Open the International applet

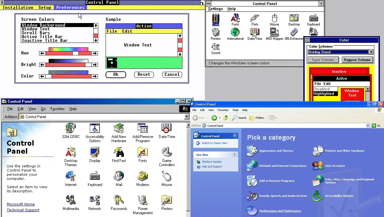(235, 32)
